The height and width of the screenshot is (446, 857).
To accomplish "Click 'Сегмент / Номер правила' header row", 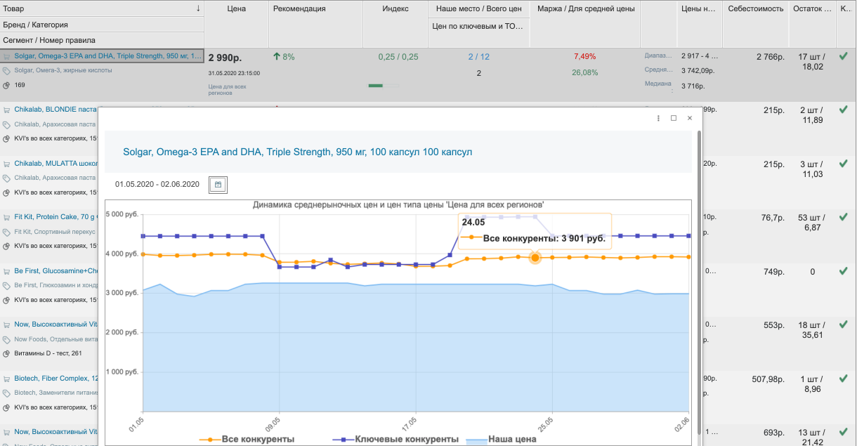I will [102, 40].
